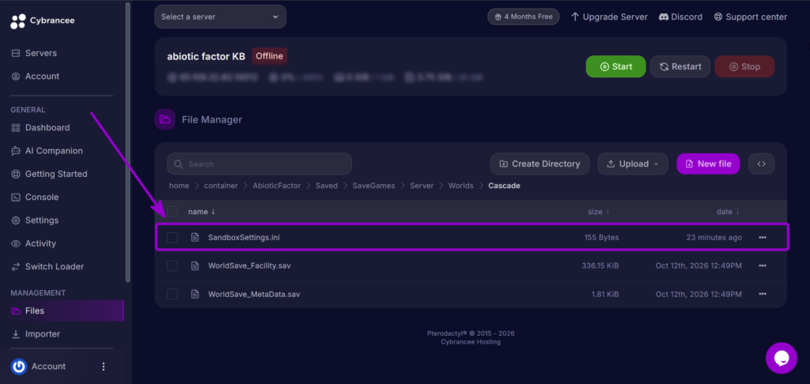Open the Support center link
The width and height of the screenshot is (810, 384).
pos(750,17)
